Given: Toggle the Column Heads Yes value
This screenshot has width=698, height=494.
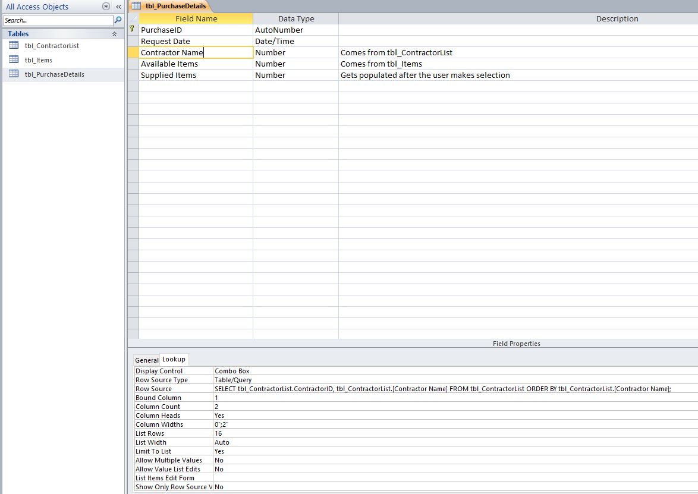Looking at the screenshot, I should (455, 415).
